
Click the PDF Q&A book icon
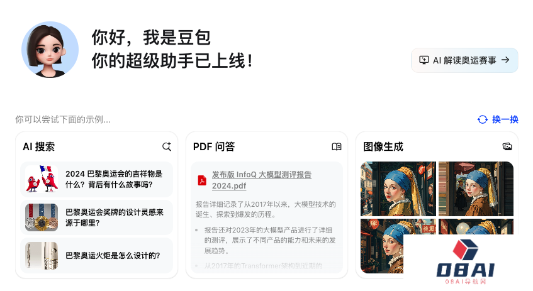[x=337, y=146]
